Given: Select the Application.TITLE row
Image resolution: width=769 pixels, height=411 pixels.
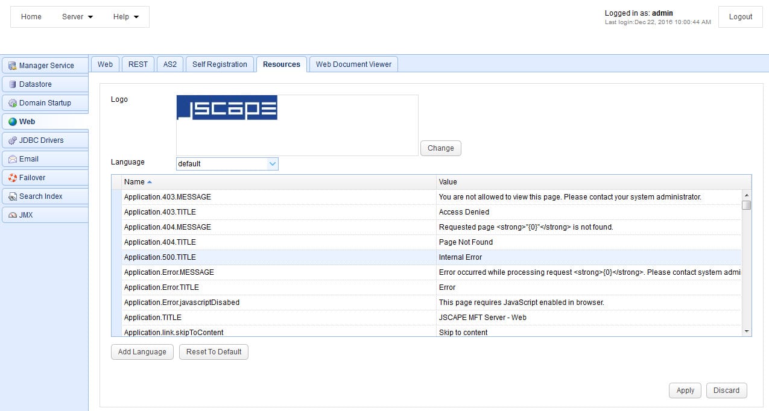Looking at the screenshot, I should [x=426, y=318].
